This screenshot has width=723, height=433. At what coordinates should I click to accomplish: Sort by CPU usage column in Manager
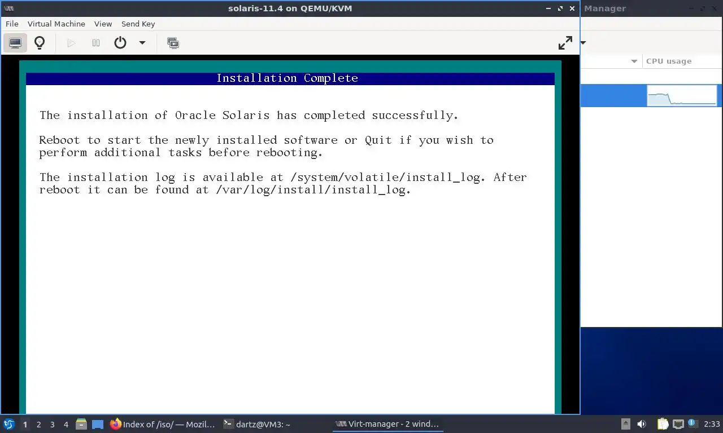669,61
